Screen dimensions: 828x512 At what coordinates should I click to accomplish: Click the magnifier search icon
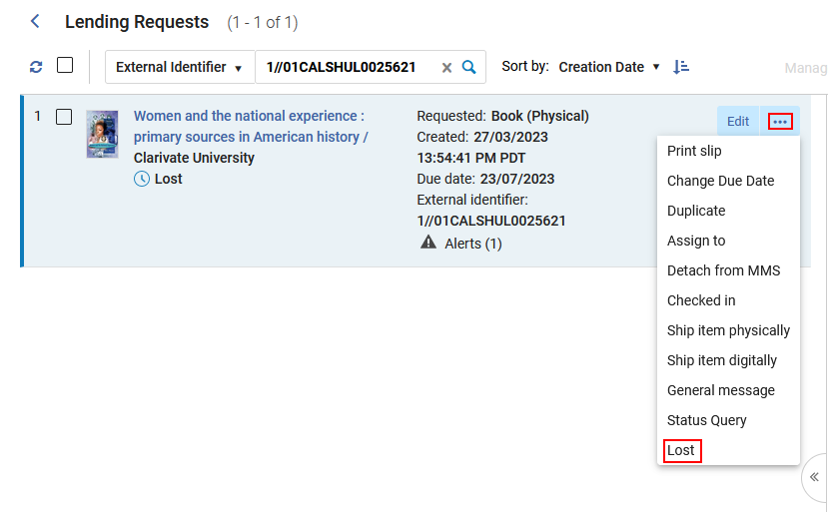pyautogui.click(x=469, y=67)
